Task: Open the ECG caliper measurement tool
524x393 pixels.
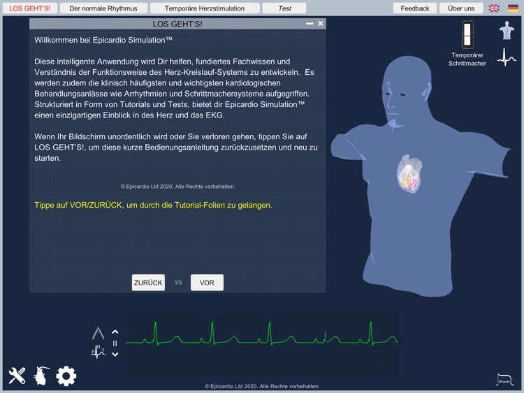Action: [x=98, y=333]
